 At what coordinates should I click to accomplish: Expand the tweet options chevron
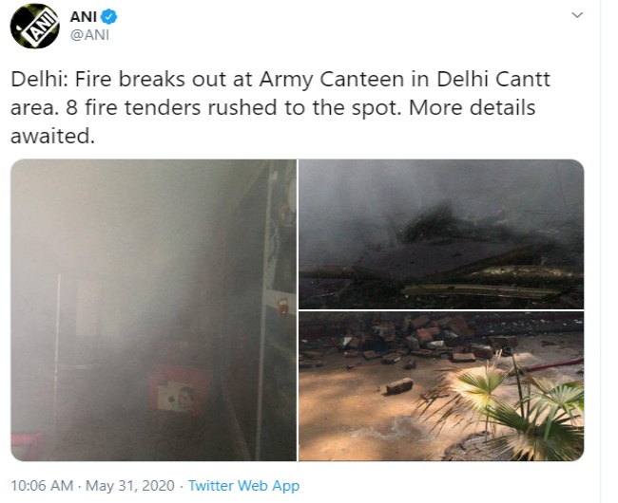577,15
